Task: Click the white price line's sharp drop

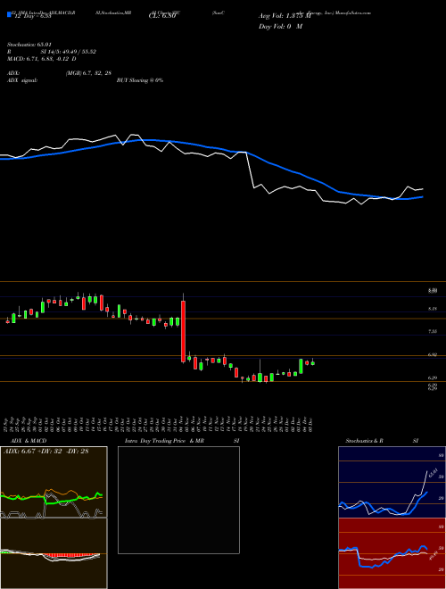Action: [x=250, y=170]
